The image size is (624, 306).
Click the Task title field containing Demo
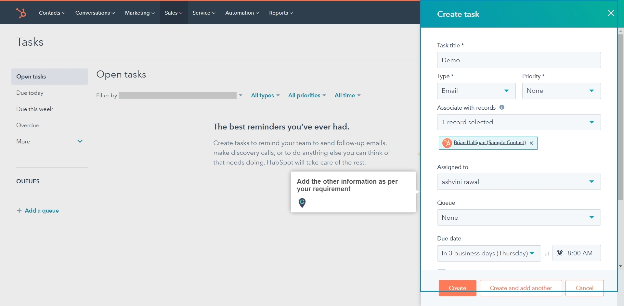pos(519,60)
